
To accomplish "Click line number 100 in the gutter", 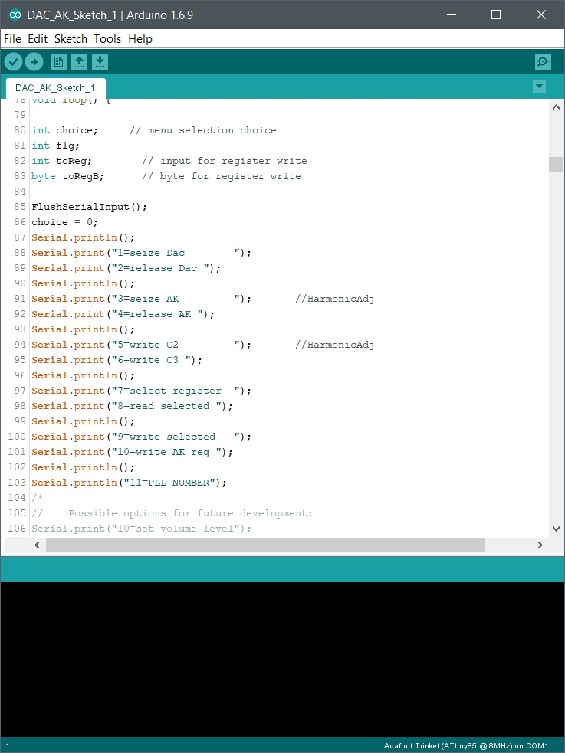I will coord(17,437).
